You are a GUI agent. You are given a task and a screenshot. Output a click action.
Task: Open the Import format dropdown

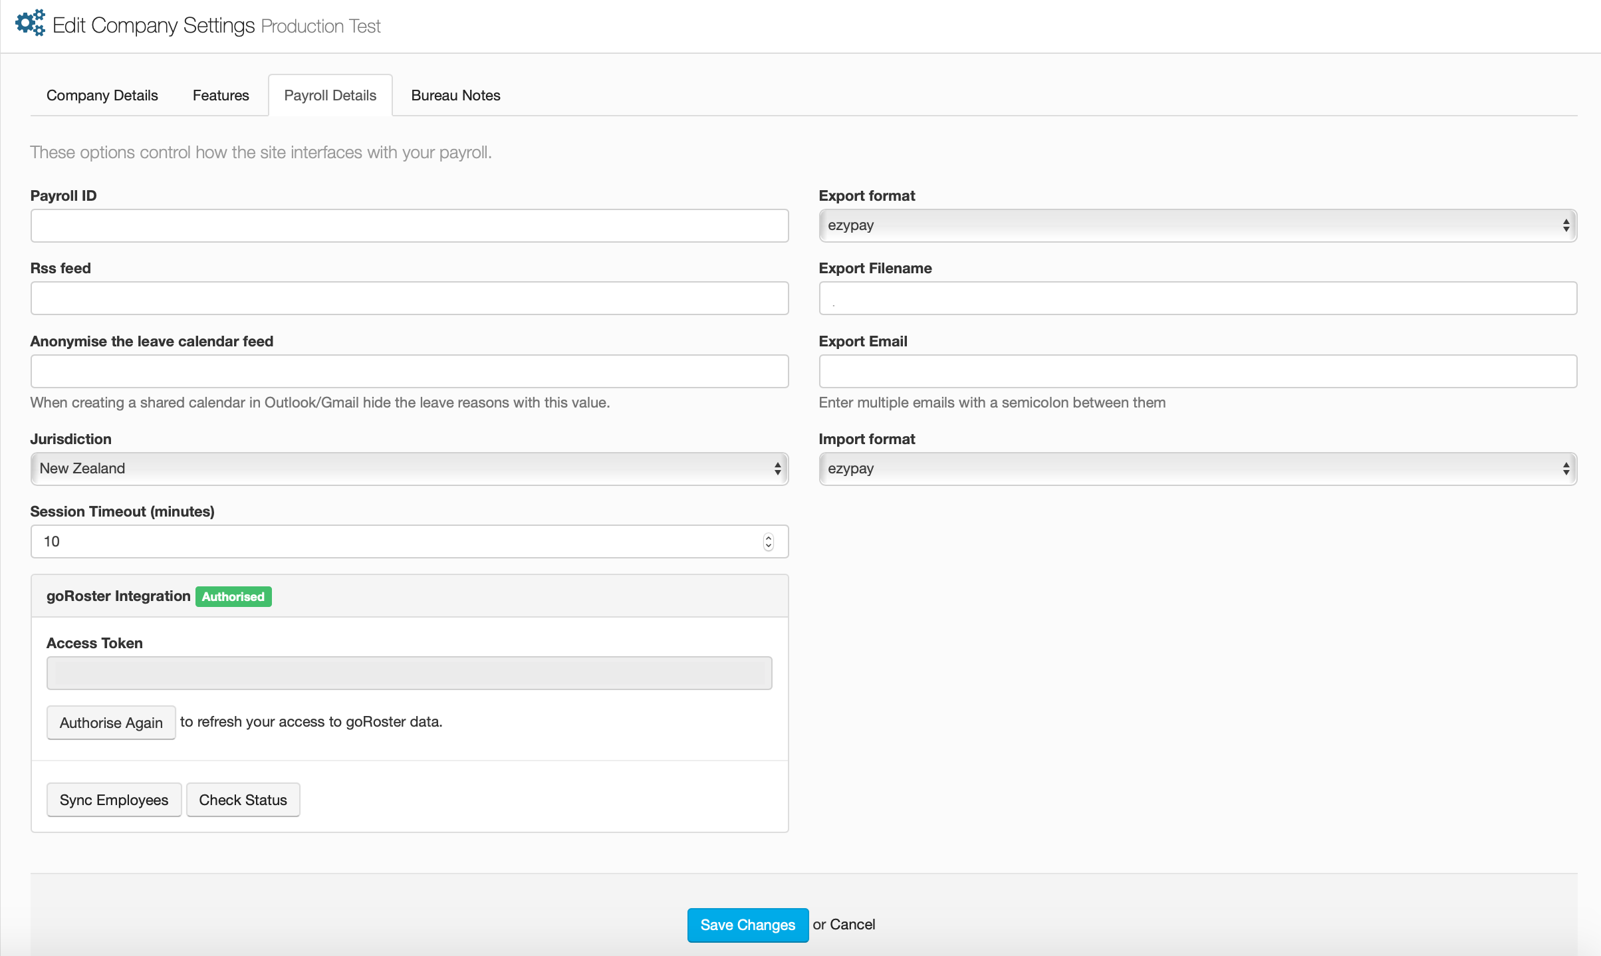[x=1197, y=469]
